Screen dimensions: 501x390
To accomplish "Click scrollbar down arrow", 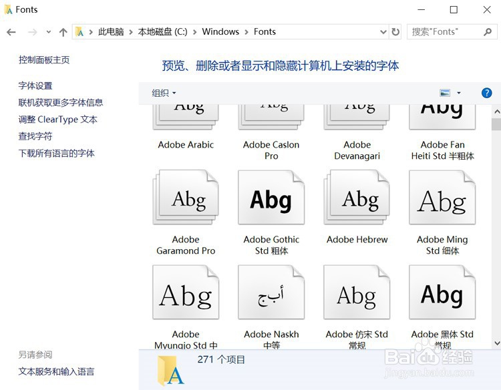I will [496, 343].
